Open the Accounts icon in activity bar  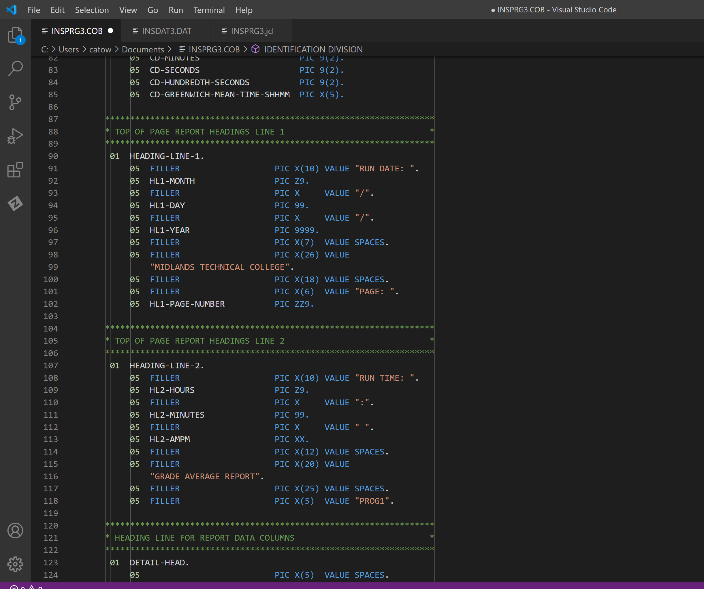coord(15,531)
